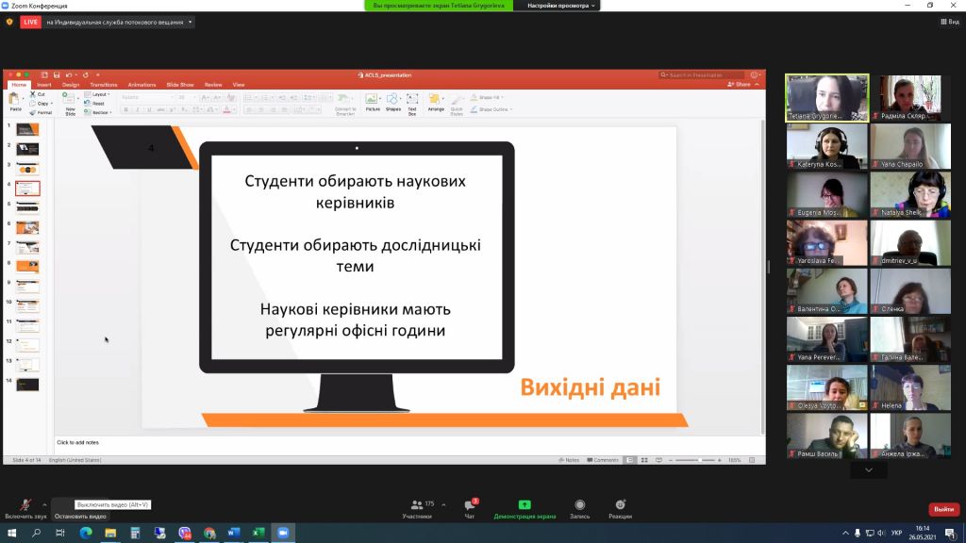
Task: Click the Copy icon in the ribbon
Action: click(33, 104)
